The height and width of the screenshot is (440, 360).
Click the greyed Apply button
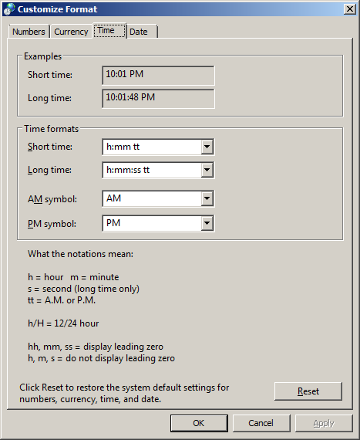point(324,423)
